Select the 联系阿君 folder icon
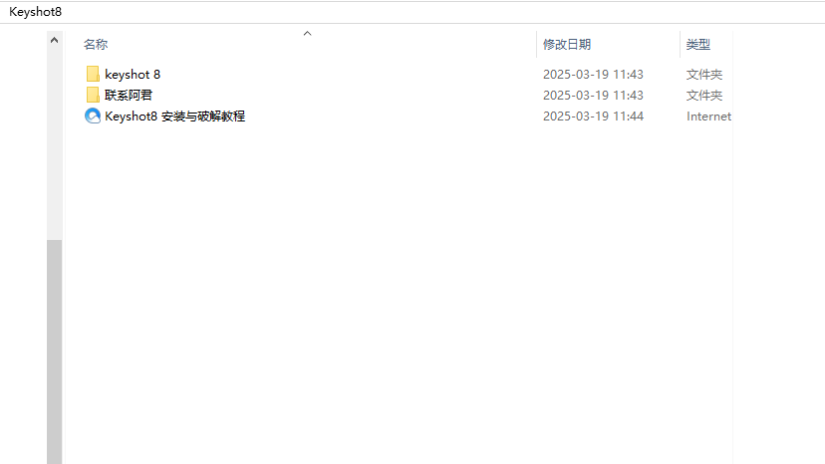The image size is (825, 464). pos(93,96)
